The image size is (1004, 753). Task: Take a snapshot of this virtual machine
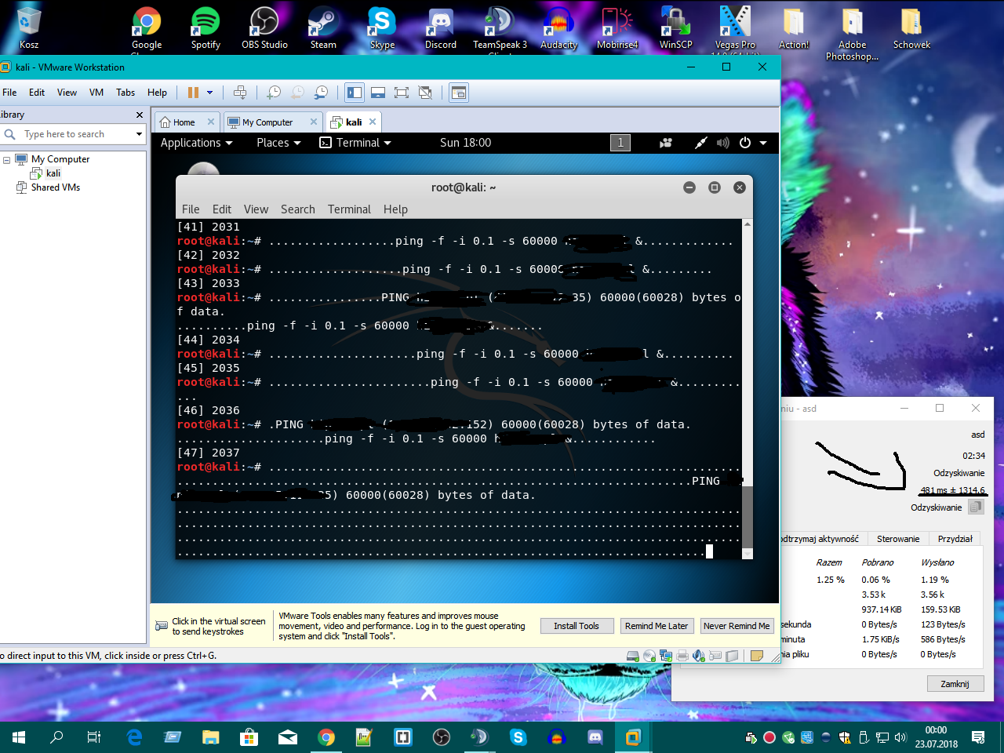click(x=273, y=93)
